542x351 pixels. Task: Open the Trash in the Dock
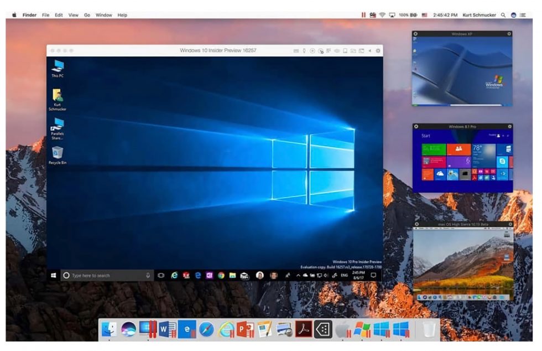tap(429, 329)
